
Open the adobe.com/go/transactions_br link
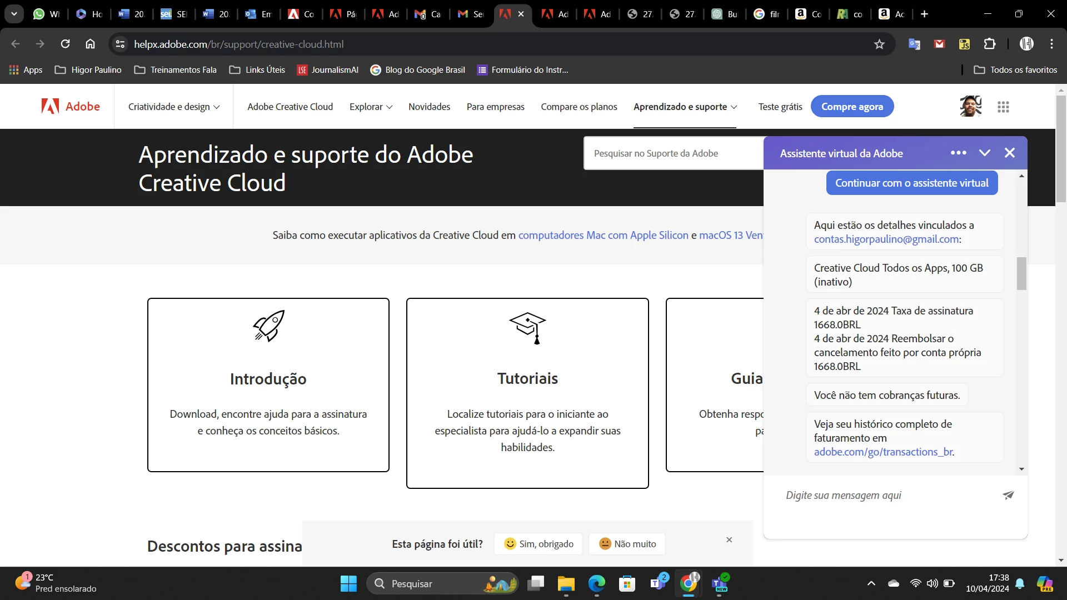883,452
